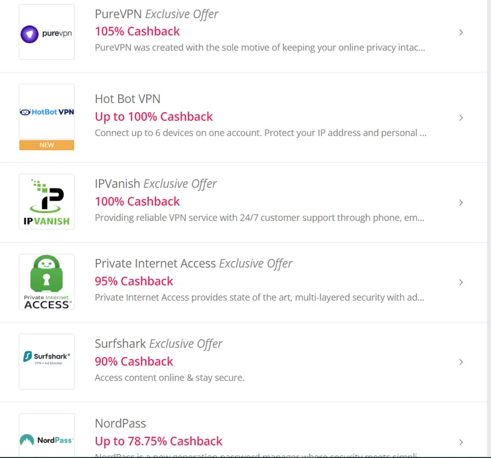The width and height of the screenshot is (491, 458).
Task: Open Hot Bot VPN offer via chevron
Action: coord(461,117)
